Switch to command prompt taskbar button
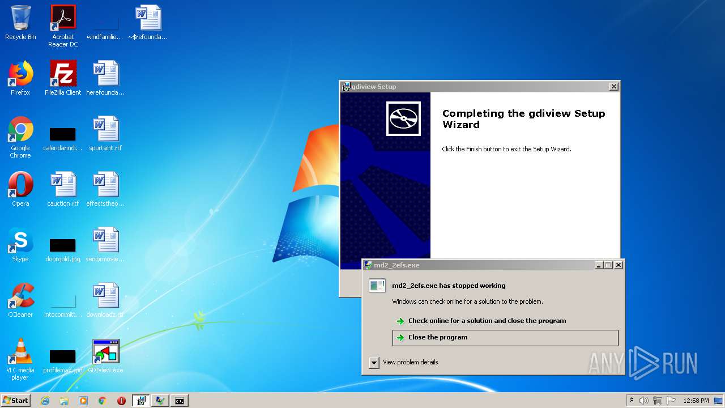The image size is (725, 408). 180,401
